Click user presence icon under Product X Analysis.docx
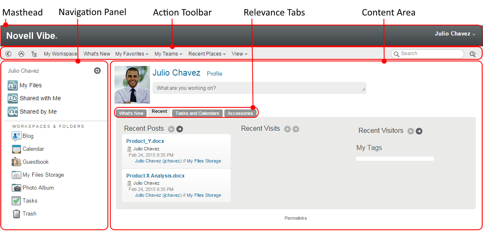The width and height of the screenshot is (483, 231). click(x=130, y=183)
